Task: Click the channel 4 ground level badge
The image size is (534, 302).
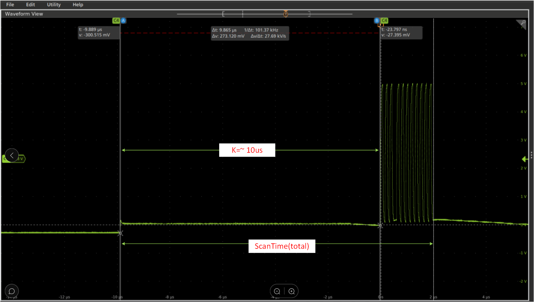Action: 14,159
